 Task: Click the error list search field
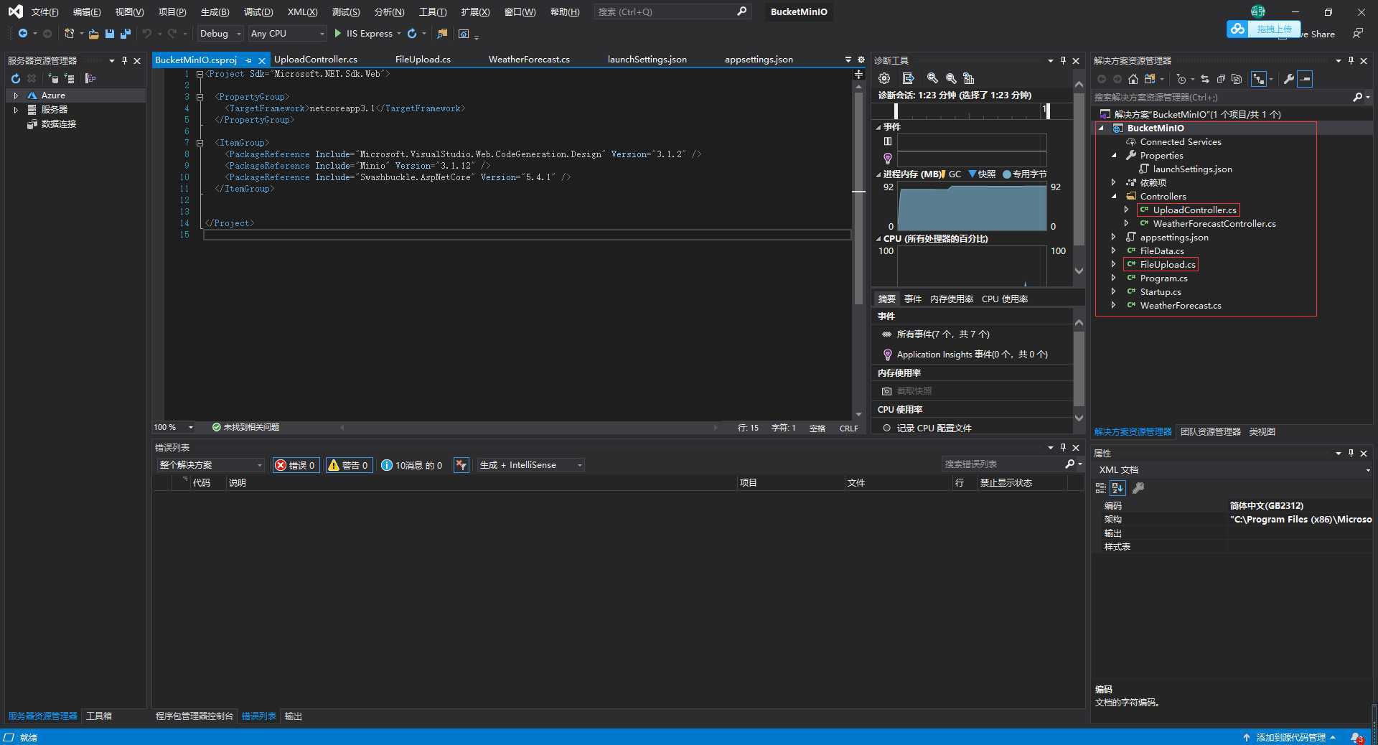[1003, 464]
